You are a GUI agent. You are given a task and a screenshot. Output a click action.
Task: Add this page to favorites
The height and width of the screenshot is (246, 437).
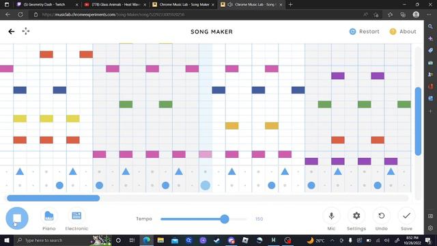[x=376, y=15]
